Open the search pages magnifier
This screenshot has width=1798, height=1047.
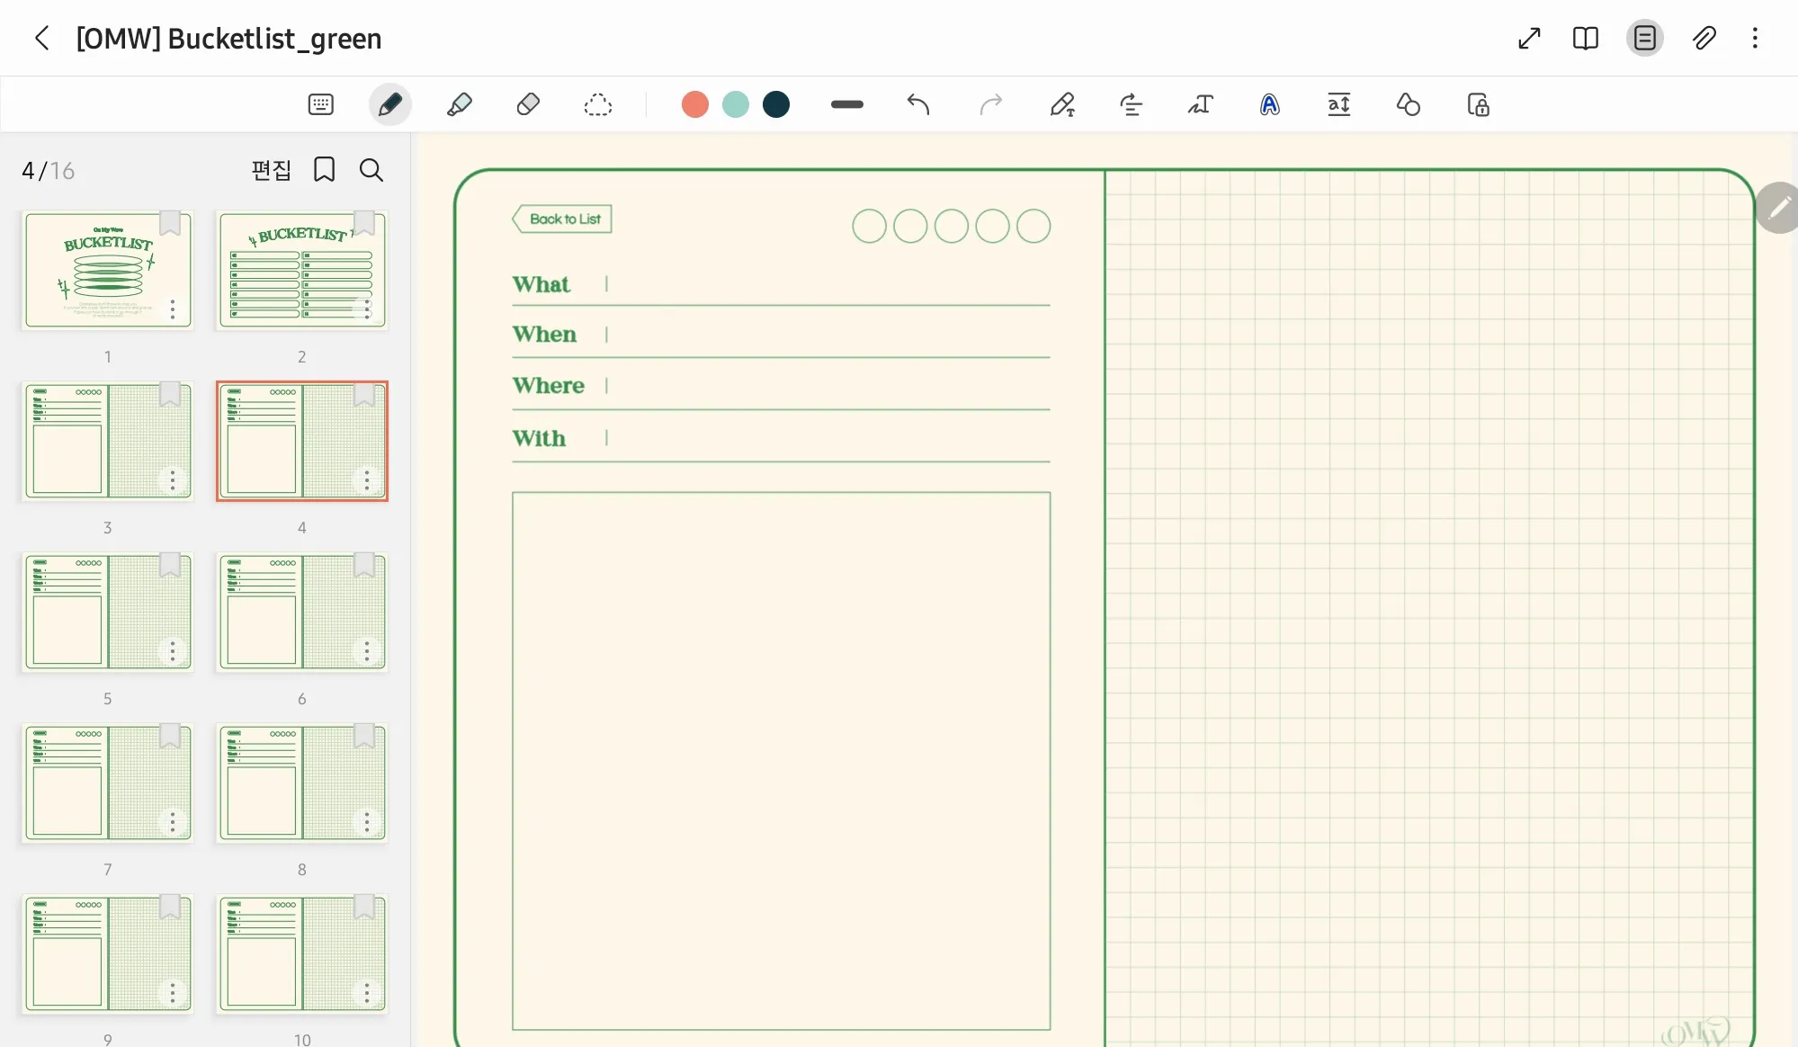click(371, 170)
